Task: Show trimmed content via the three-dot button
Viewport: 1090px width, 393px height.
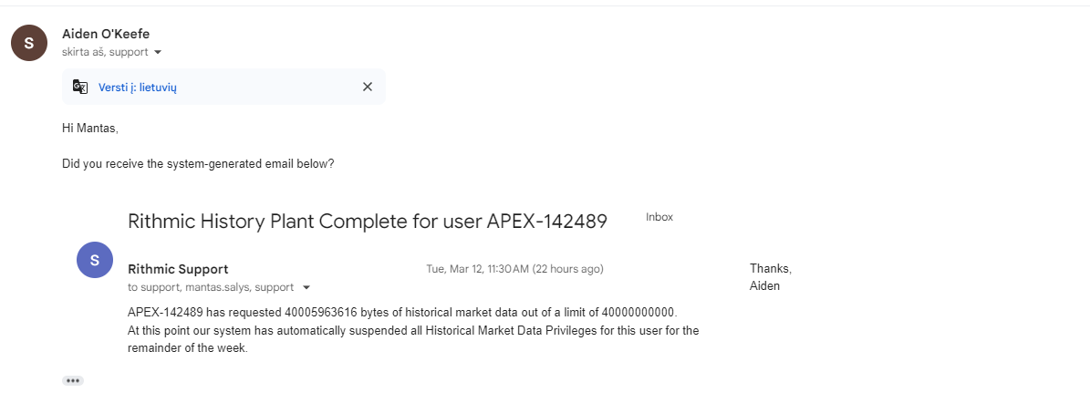Action: [73, 380]
